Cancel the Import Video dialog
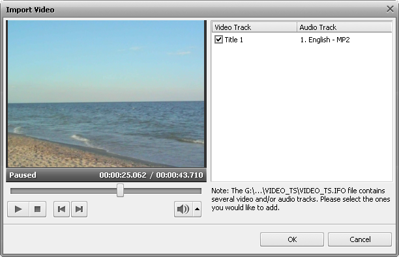 (x=360, y=239)
